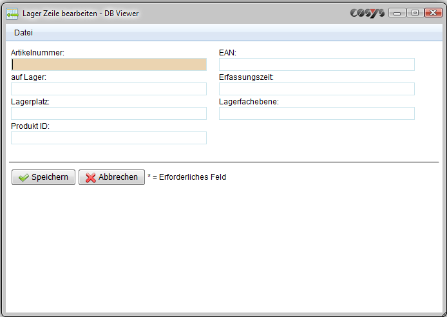Click the 'EAN:' label
Image resolution: width=447 pixels, height=317 pixels.
227,53
